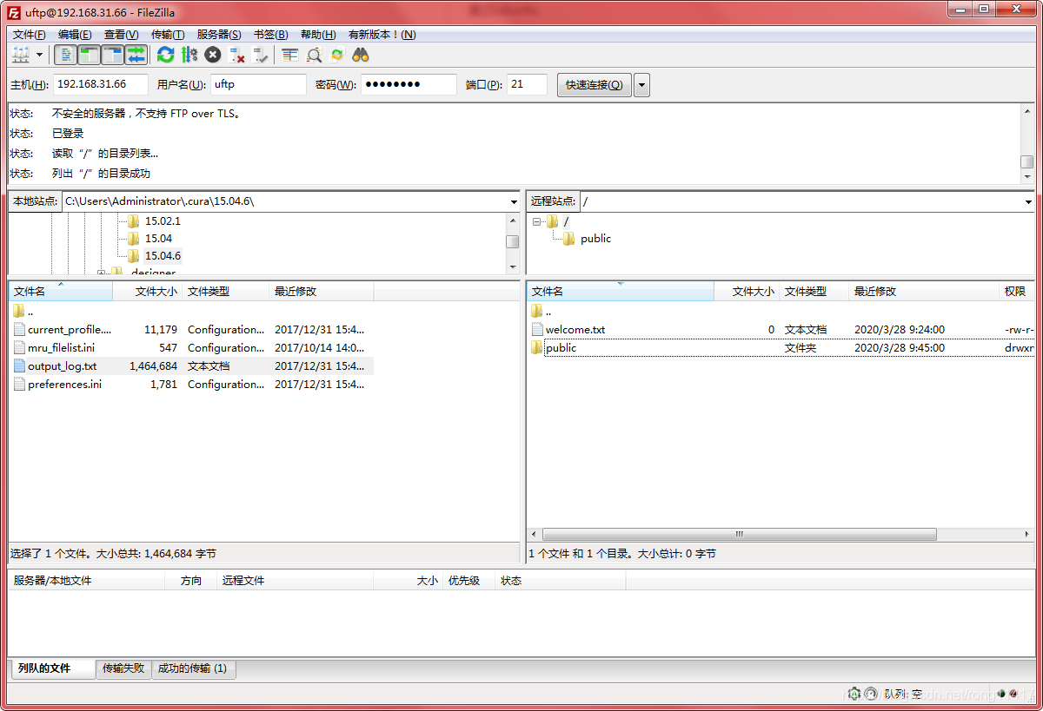Toggle the message log display
The height and width of the screenshot is (711, 1043).
pos(64,54)
